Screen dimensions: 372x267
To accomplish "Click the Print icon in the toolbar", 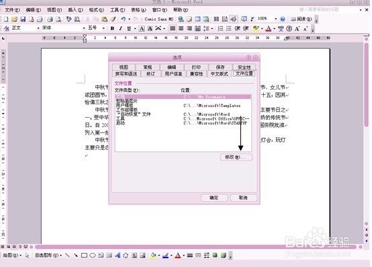I will click(x=50, y=19).
